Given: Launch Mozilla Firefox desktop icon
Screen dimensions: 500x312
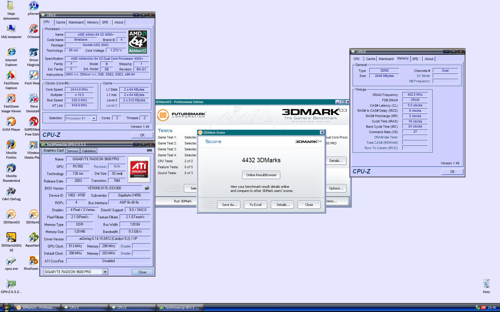Looking at the screenshot, I should tap(11, 149).
